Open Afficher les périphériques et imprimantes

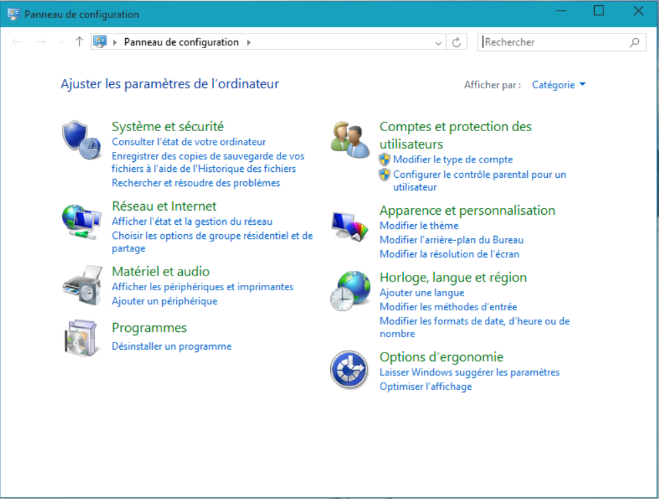(202, 287)
